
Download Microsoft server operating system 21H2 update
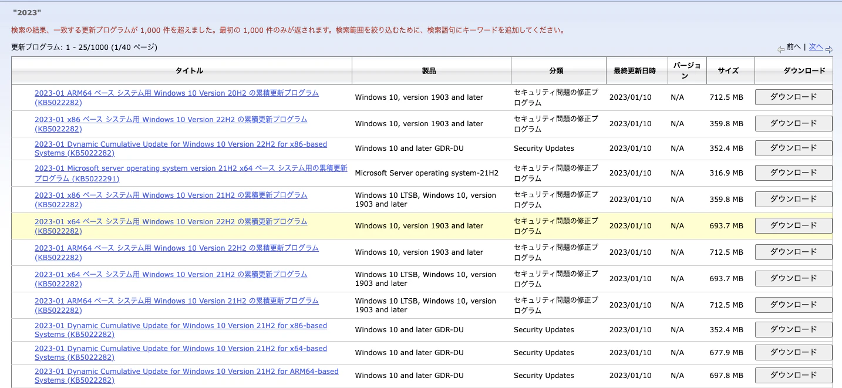793,173
